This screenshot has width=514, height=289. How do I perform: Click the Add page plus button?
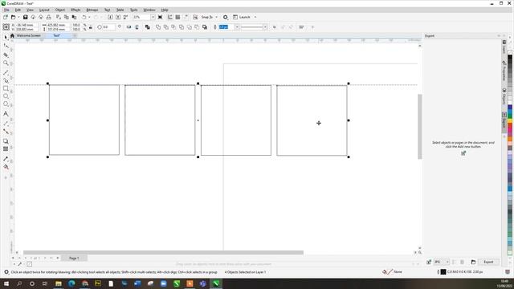[58, 258]
